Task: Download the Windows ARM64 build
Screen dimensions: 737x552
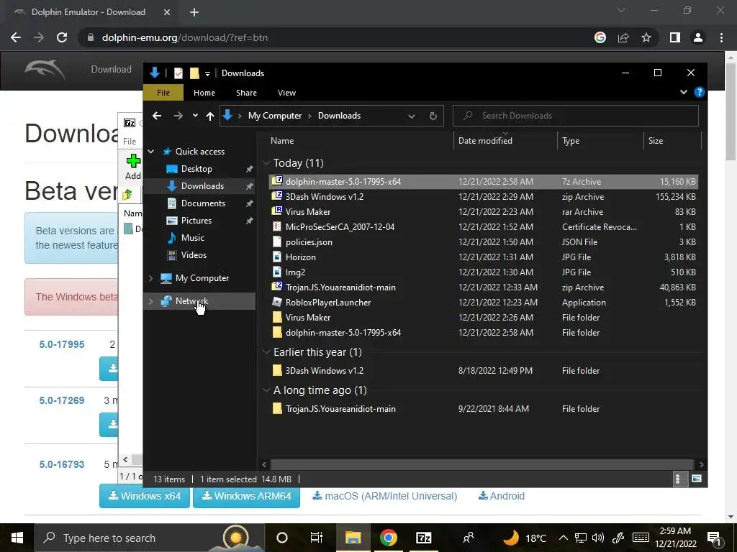Action: point(246,496)
